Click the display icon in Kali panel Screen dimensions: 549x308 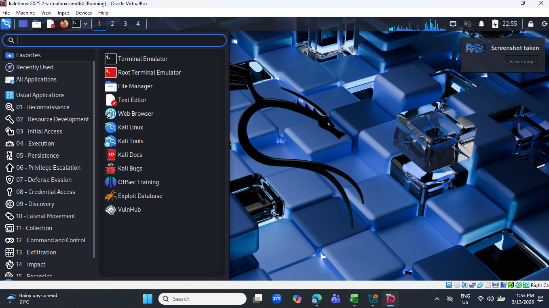coord(454,24)
